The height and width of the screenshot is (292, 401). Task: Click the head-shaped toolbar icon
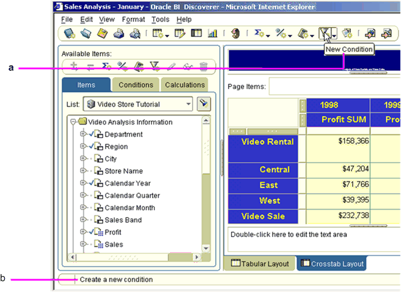[x=235, y=33]
